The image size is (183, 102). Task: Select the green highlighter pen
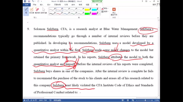click(88, 13)
